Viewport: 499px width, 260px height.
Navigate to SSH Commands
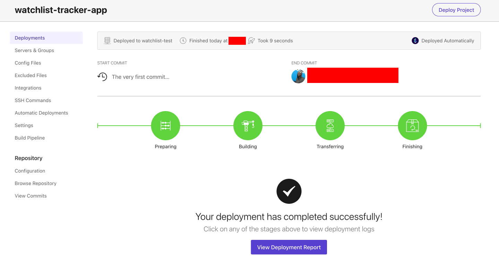tap(33, 100)
